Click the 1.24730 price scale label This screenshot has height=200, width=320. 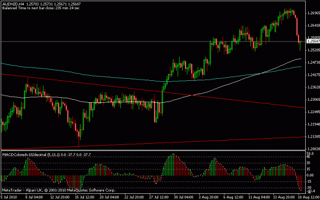[x=313, y=62]
